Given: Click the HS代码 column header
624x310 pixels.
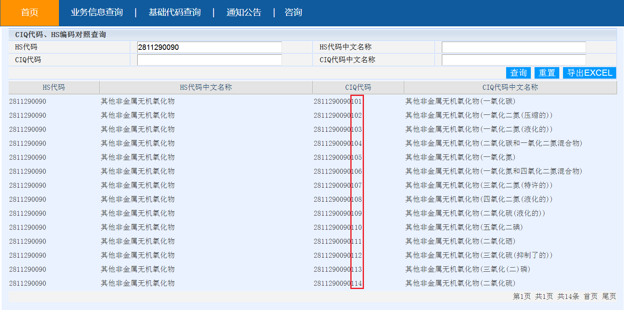Looking at the screenshot, I should [x=54, y=88].
